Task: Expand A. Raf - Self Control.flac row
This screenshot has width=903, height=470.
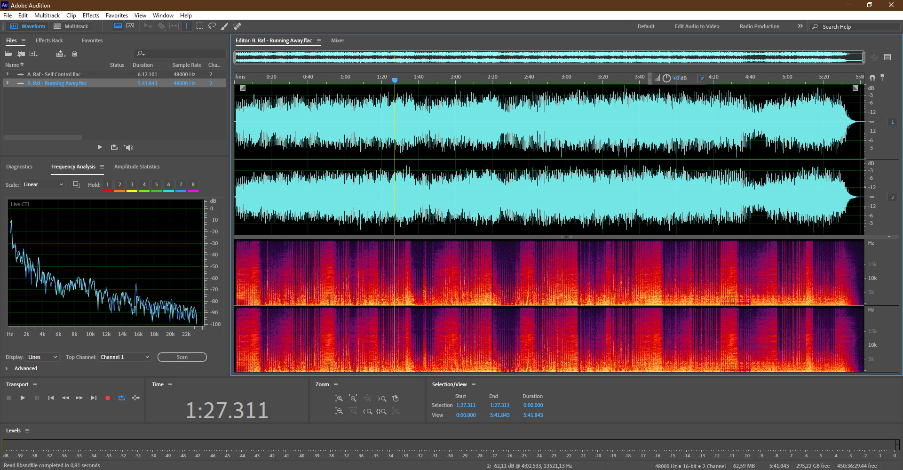Action: tap(7, 74)
